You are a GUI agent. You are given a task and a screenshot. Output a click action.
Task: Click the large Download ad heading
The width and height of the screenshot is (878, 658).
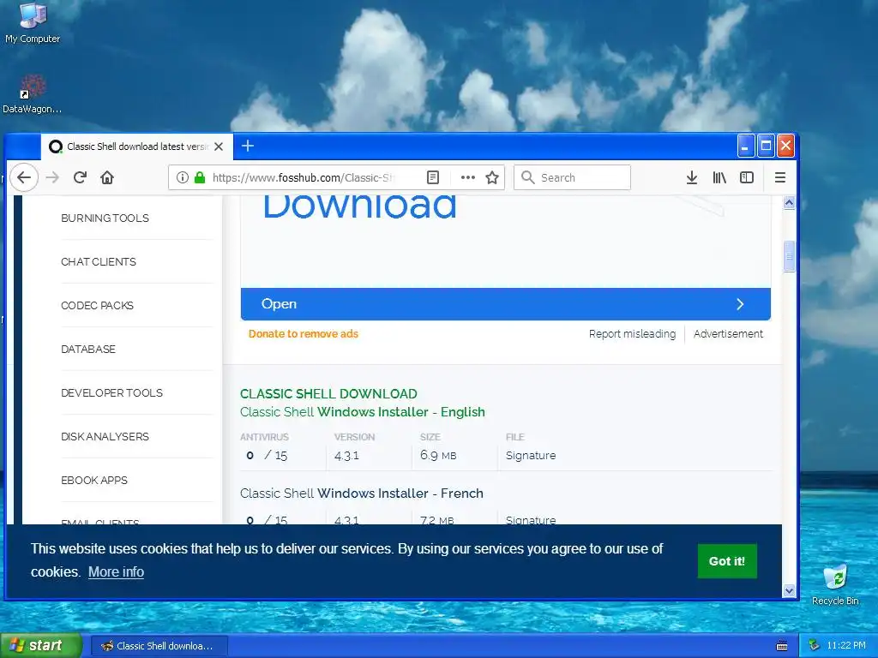click(x=359, y=206)
